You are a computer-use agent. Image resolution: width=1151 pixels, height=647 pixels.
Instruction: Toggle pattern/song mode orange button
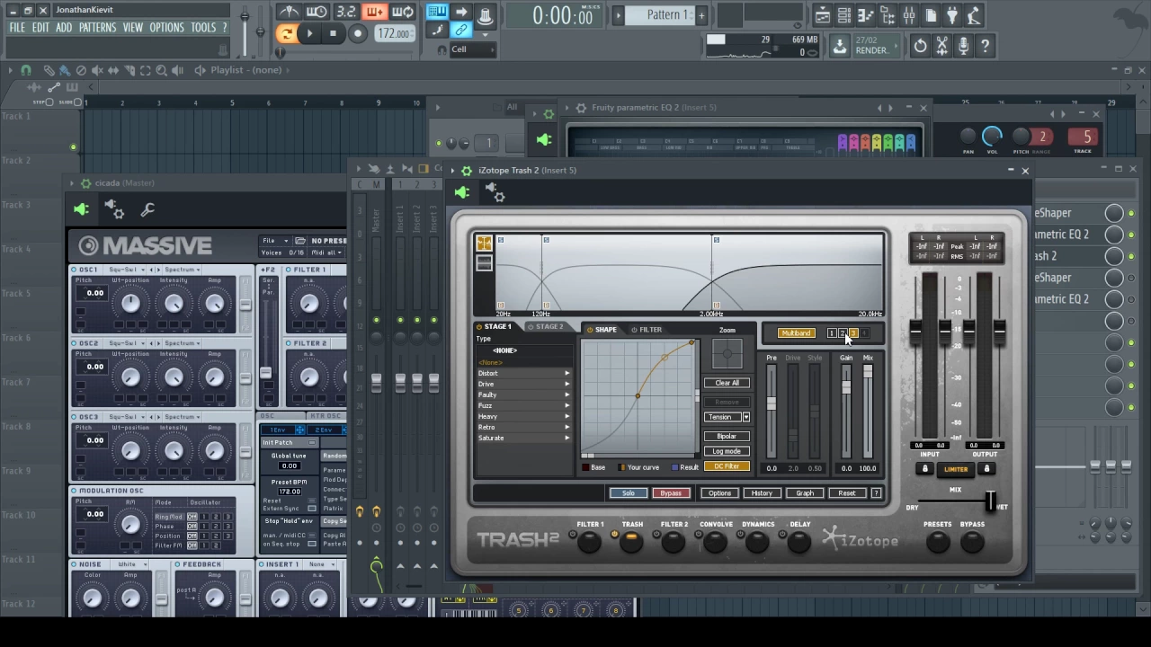click(286, 34)
